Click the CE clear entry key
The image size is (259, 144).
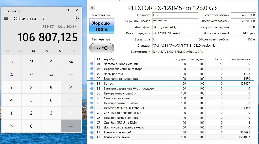[x=31, y=61]
